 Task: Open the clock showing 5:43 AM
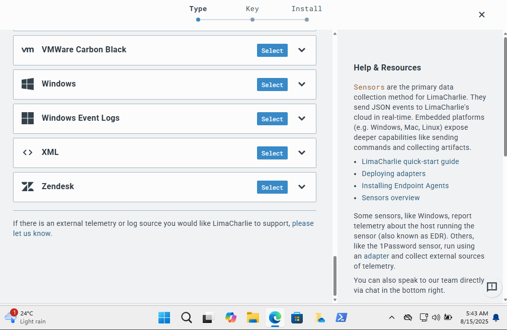coord(474,317)
